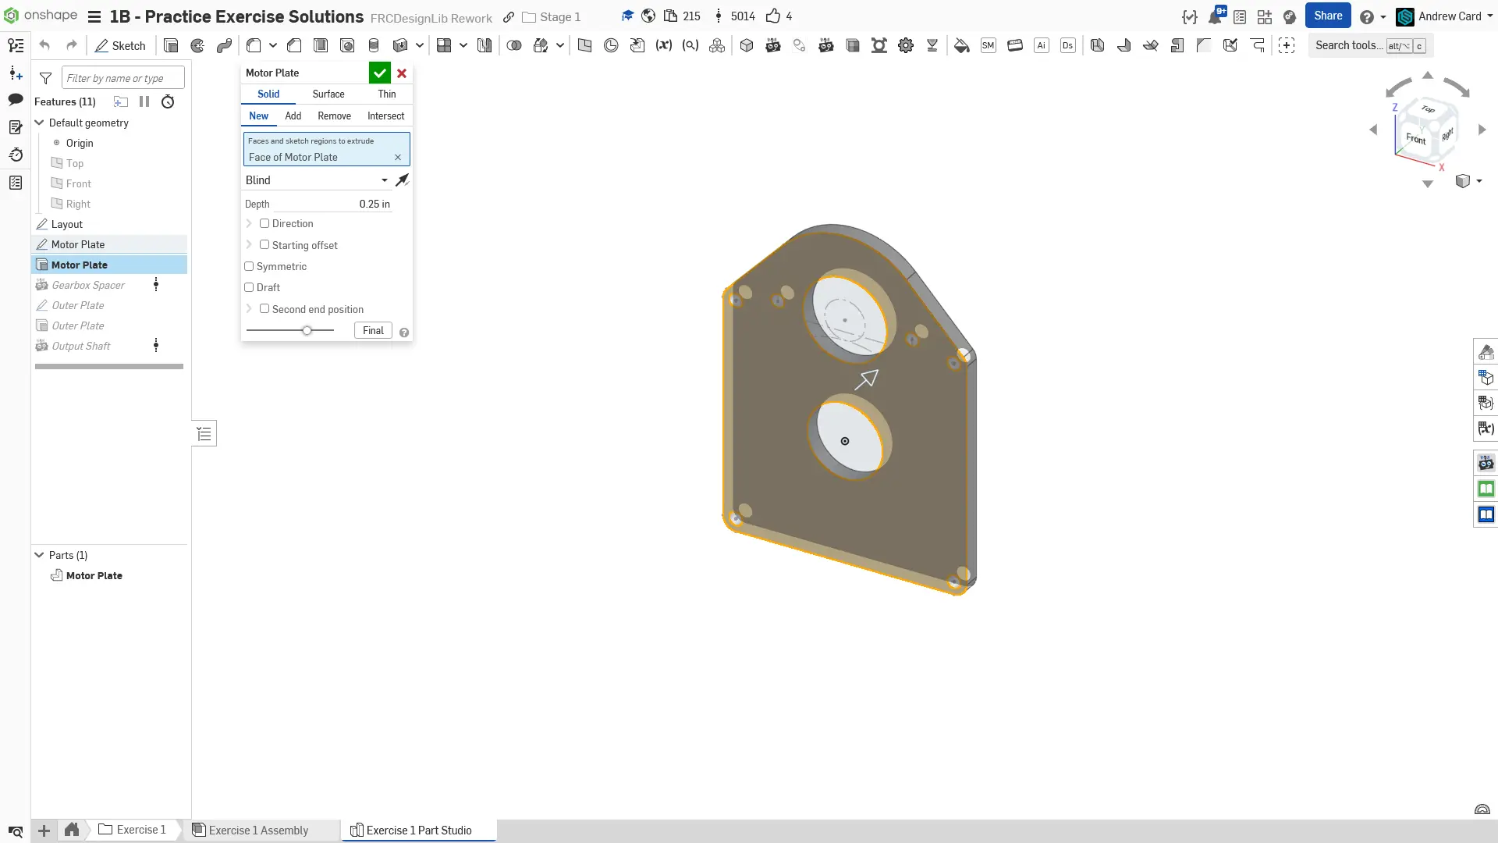
Task: Click the flip direction arrow icon next to Blind
Action: pos(402,180)
